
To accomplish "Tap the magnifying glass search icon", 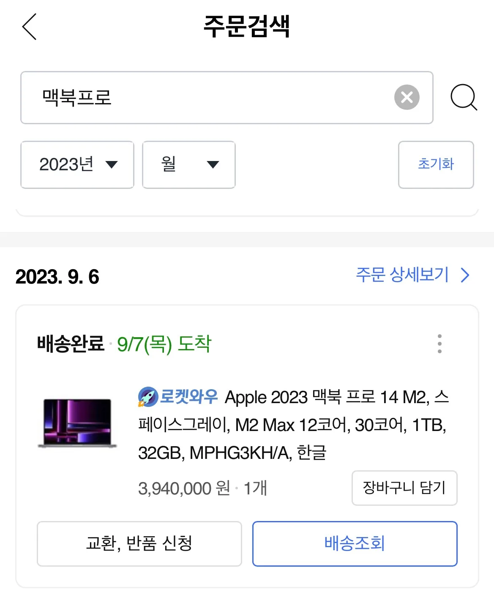I will pyautogui.click(x=464, y=98).
